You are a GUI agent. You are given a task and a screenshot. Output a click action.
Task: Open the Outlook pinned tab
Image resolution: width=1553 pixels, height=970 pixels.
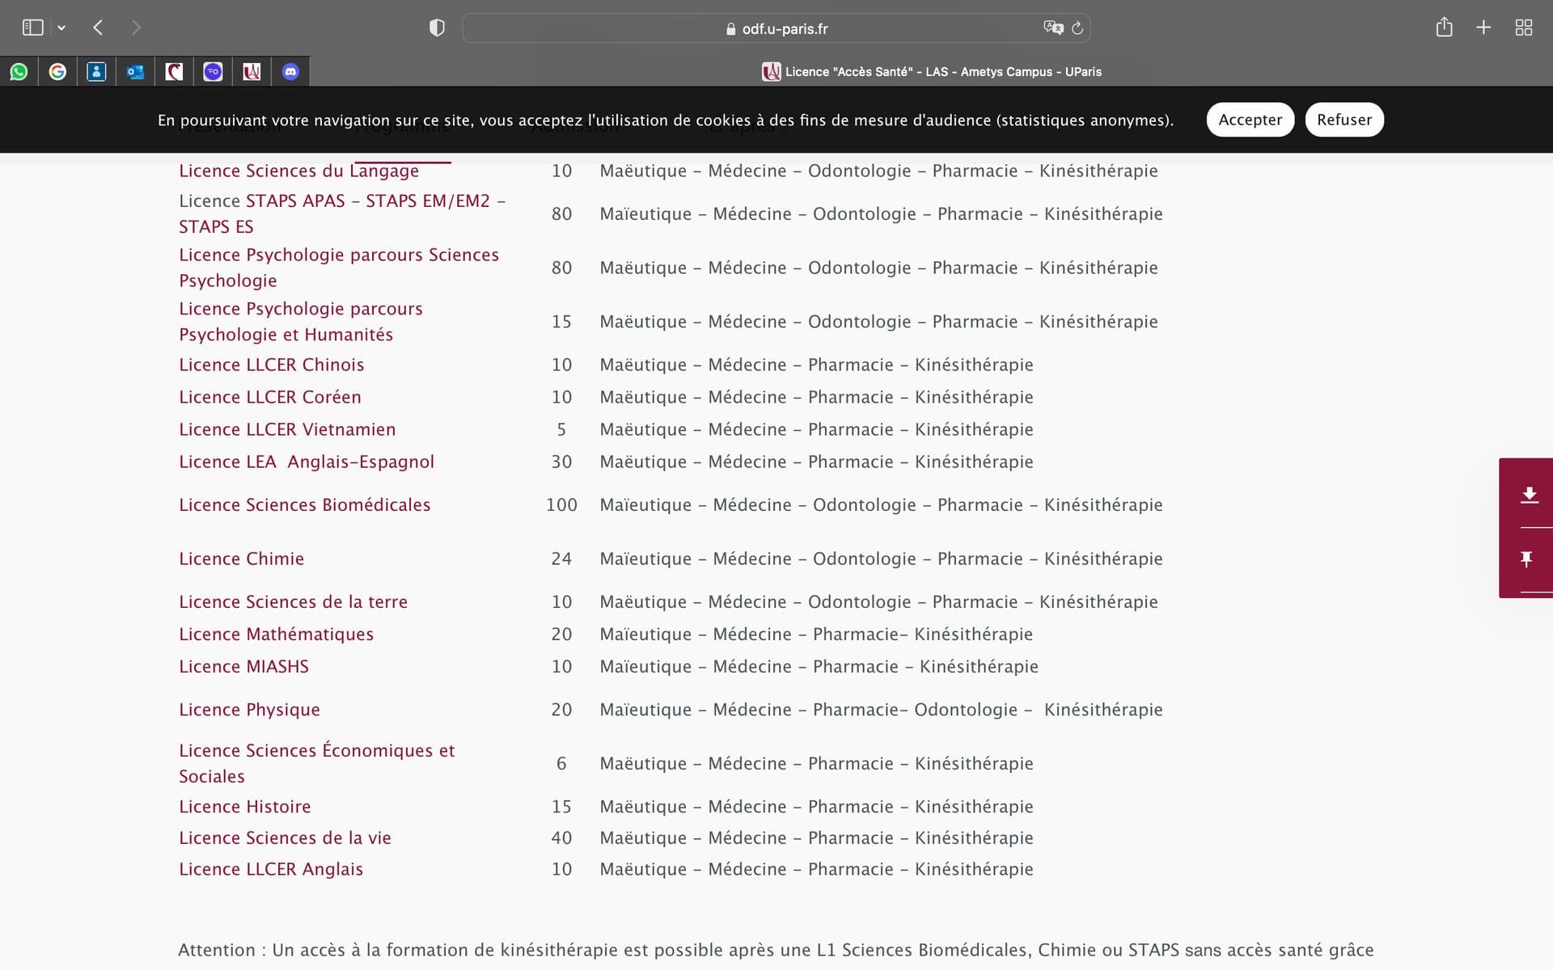point(135,72)
